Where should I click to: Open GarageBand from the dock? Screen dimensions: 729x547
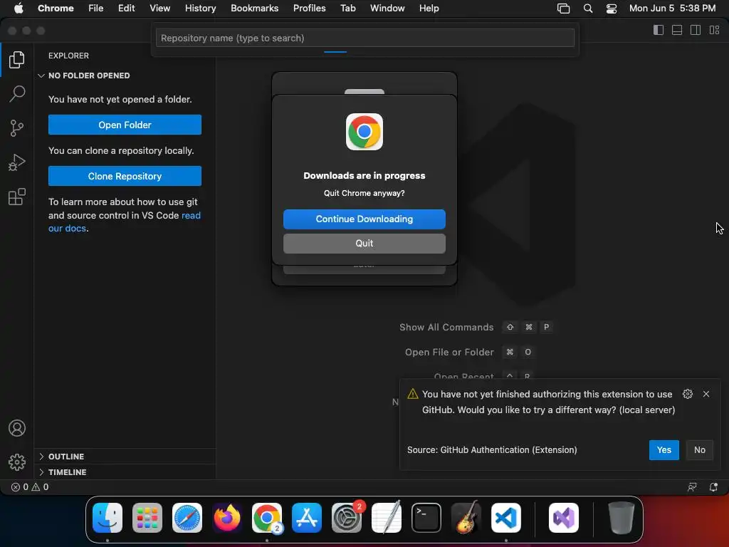click(x=466, y=518)
